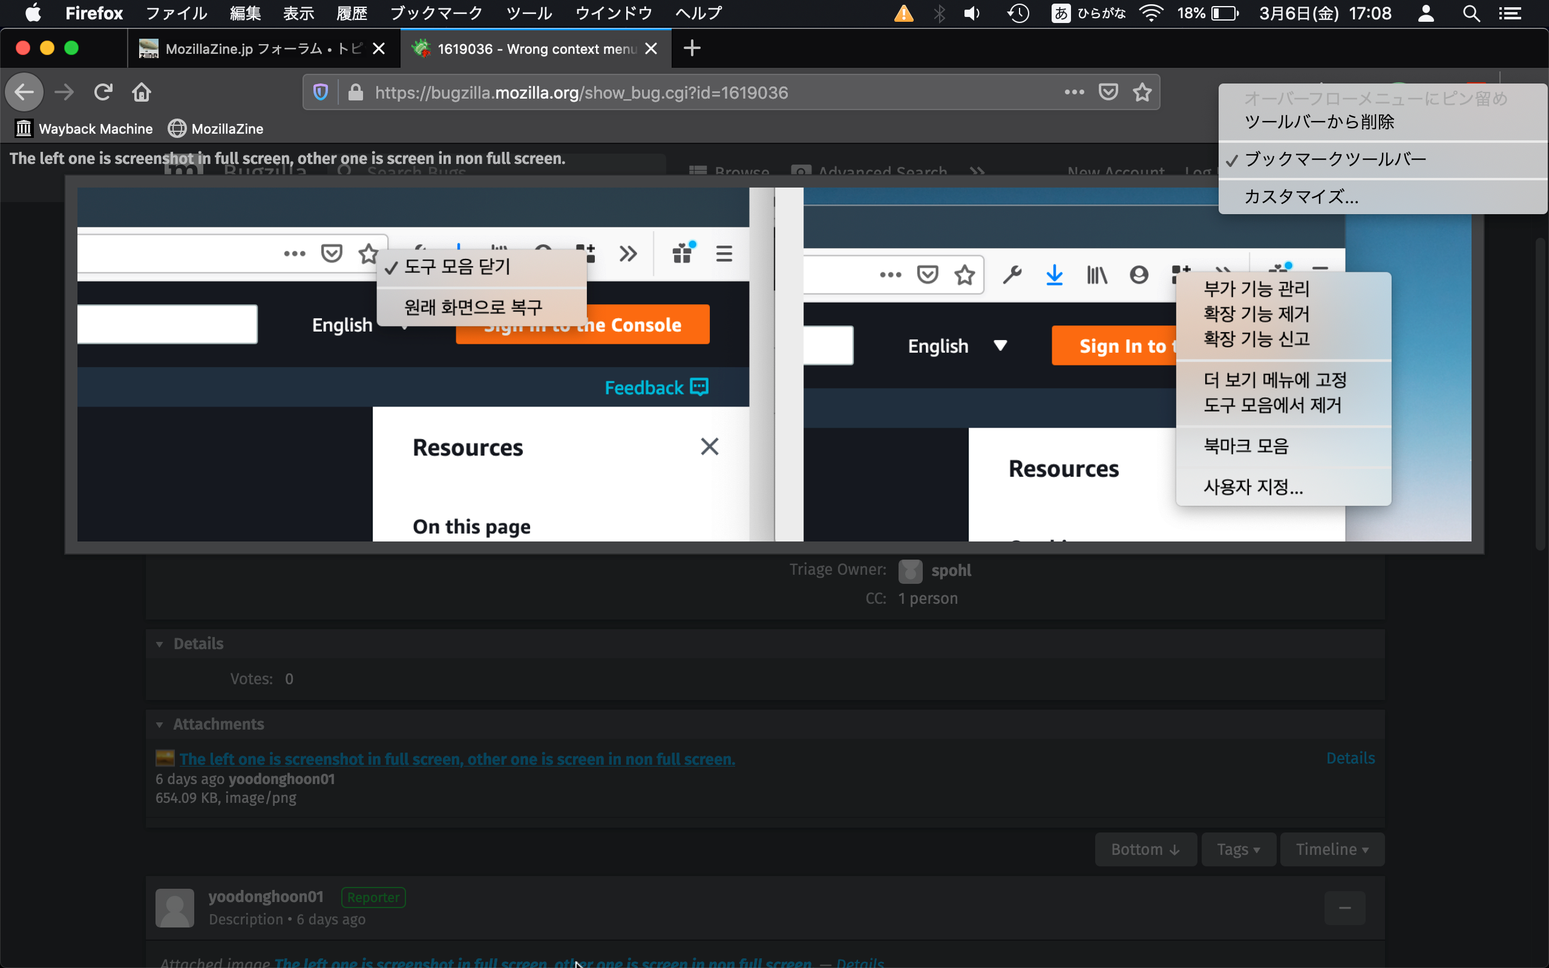Screen dimensions: 1549x968
Task: Bookmark this page with star icon
Action: tap(1142, 93)
